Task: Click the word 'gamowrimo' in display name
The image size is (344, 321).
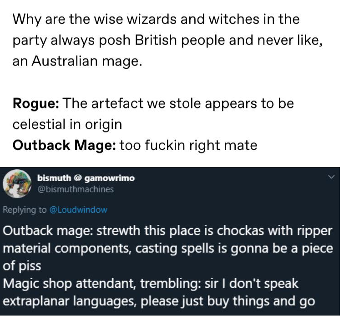Action: click(109, 178)
